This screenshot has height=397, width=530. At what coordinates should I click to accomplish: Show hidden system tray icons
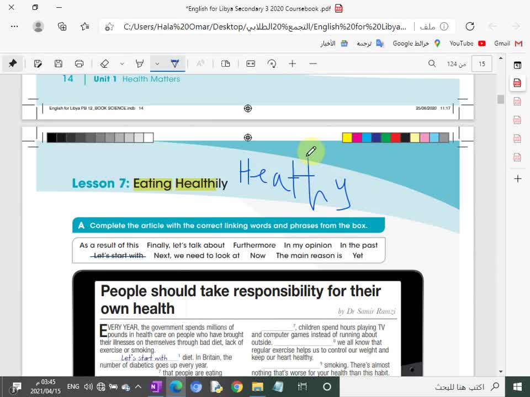138,387
